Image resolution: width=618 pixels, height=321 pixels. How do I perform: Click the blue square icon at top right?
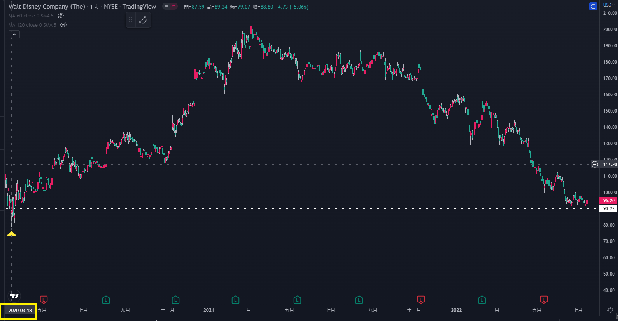pos(593,6)
